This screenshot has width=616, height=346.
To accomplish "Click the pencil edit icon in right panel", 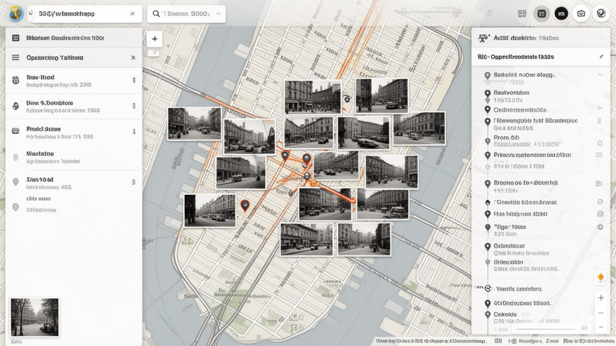I will point(600,57).
